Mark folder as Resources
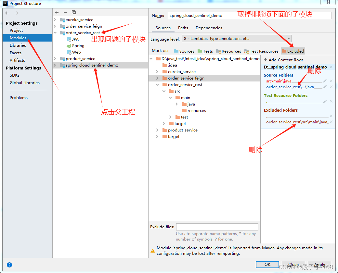338x273 pixels. coord(229,51)
